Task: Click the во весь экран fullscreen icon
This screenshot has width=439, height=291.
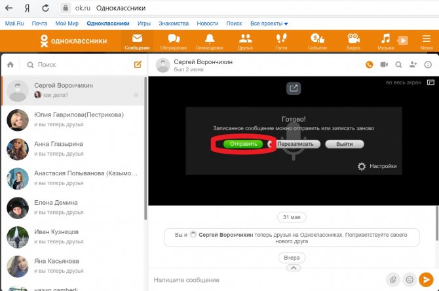Action: pos(430,82)
